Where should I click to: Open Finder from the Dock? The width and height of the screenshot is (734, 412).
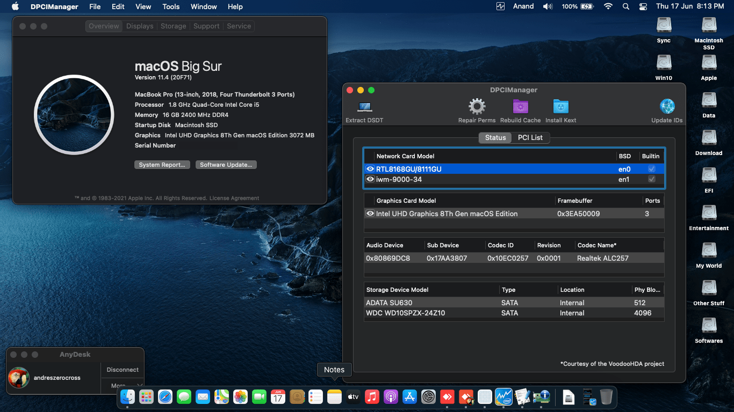tap(128, 397)
